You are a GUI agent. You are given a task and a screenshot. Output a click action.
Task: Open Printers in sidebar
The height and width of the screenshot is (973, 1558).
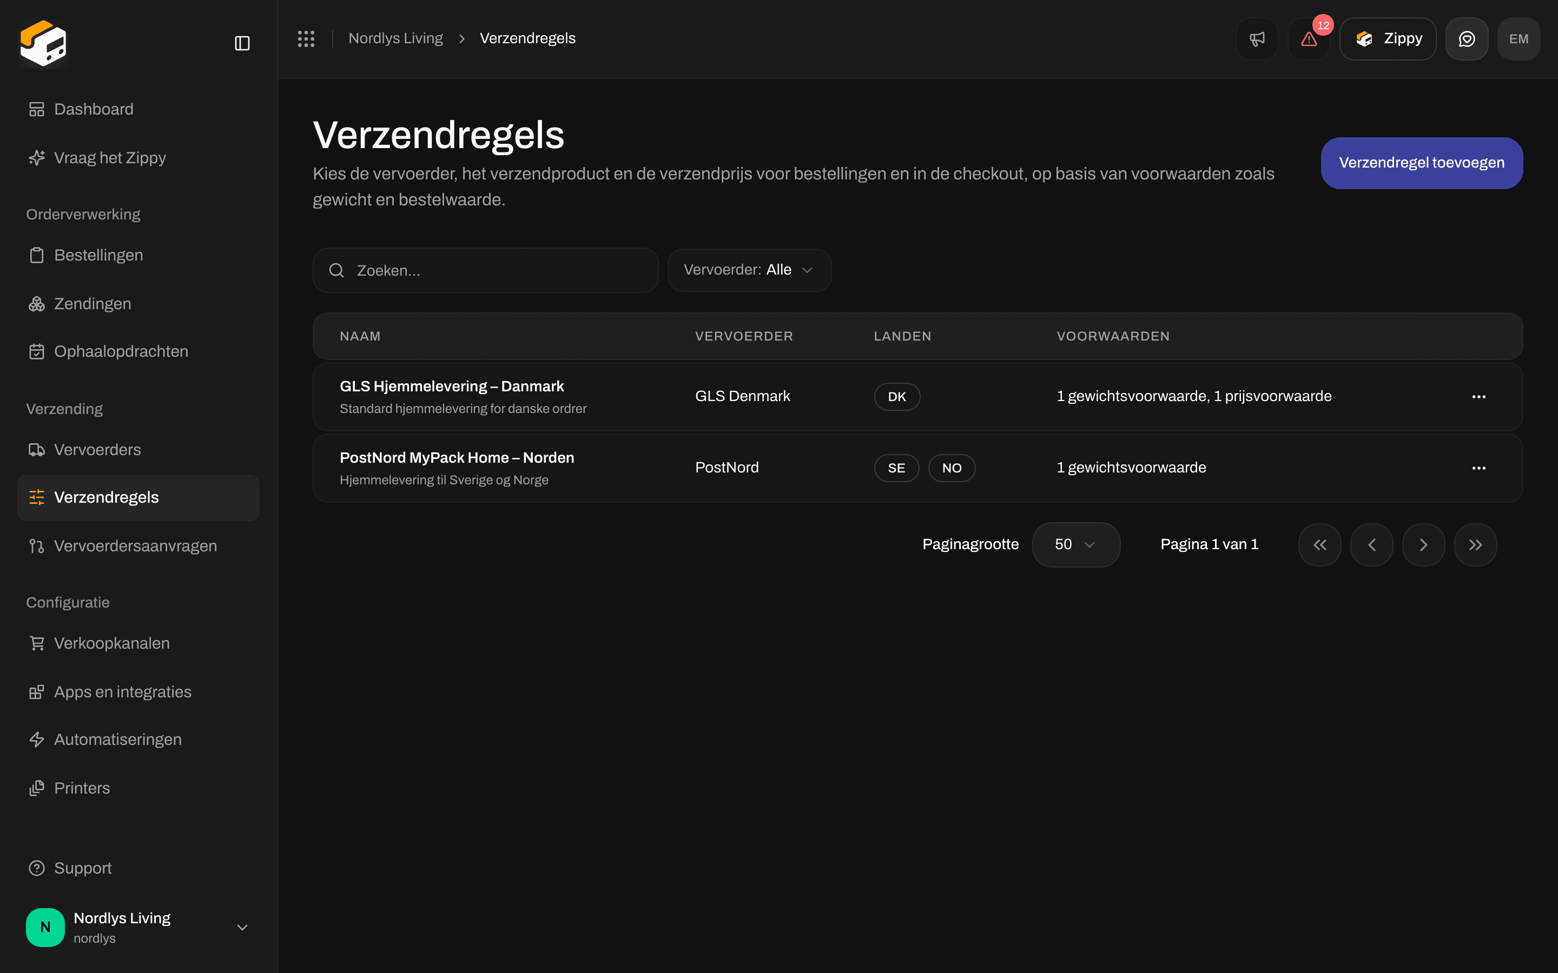[x=138, y=788]
